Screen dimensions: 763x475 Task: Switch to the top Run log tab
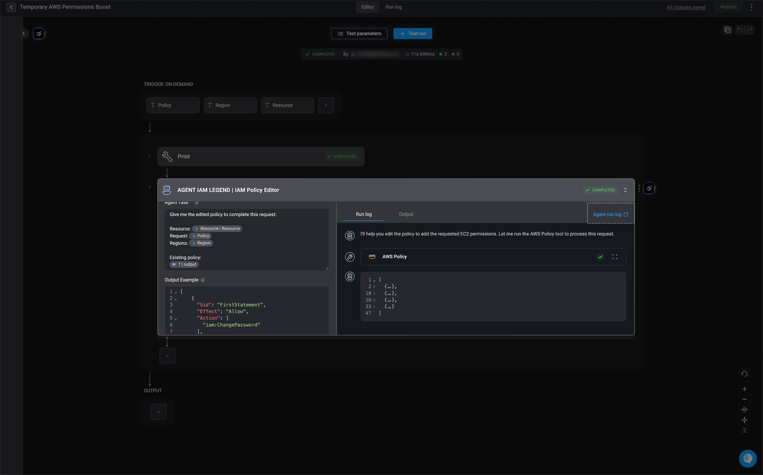click(394, 7)
